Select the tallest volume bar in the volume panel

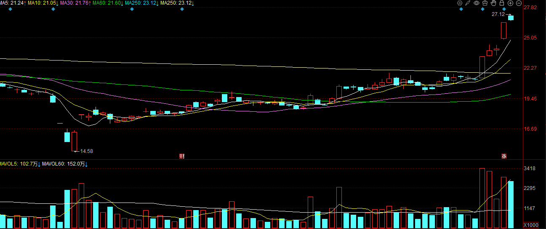tap(482, 198)
